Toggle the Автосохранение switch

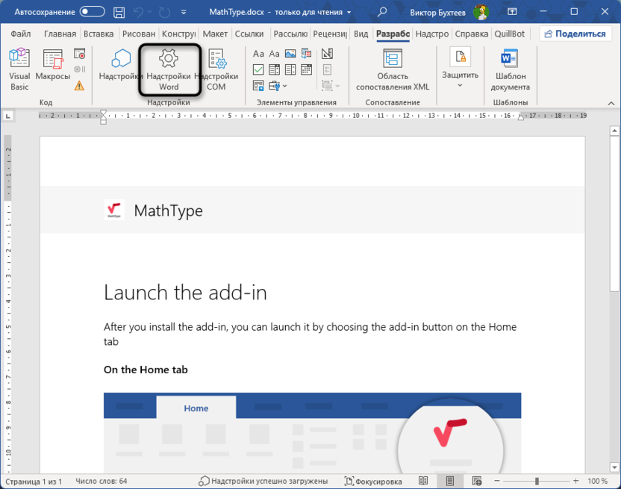(x=92, y=12)
